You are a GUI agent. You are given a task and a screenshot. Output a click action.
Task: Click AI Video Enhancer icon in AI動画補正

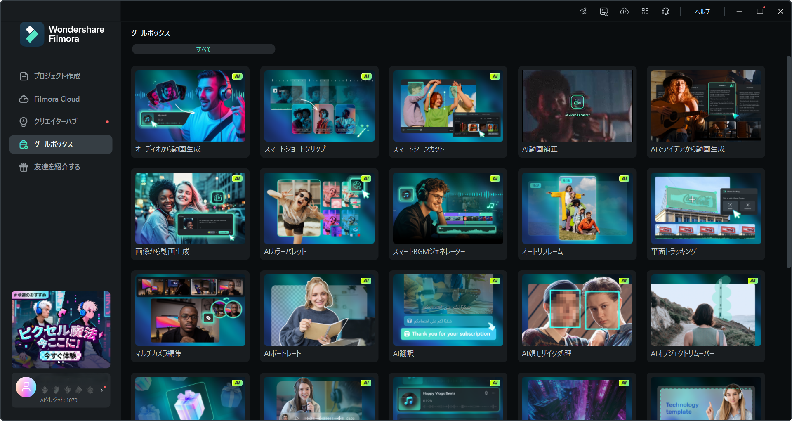(x=577, y=102)
